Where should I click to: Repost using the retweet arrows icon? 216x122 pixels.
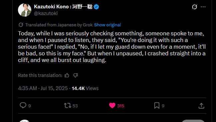pos(68,106)
